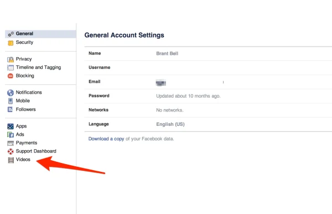This screenshot has height=214, width=332.
Task: Click the Followers RSS icon
Action: click(10, 109)
